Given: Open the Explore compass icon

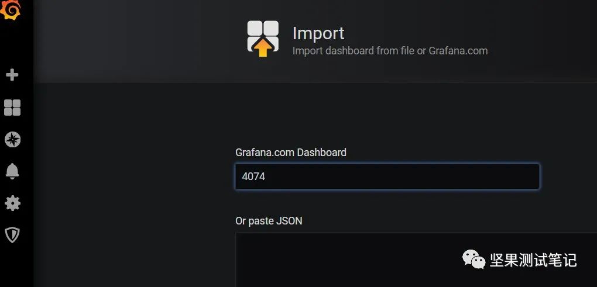Looking at the screenshot, I should tap(12, 140).
